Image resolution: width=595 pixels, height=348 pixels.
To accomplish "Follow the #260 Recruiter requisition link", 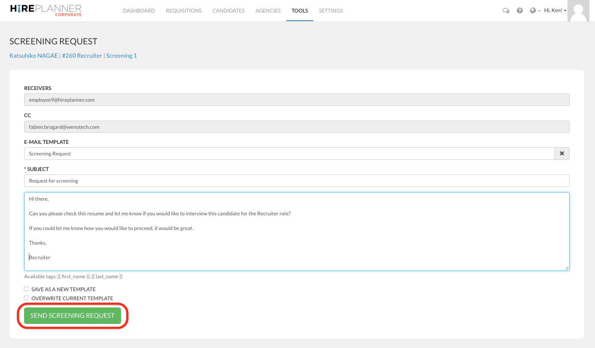I will coord(82,56).
